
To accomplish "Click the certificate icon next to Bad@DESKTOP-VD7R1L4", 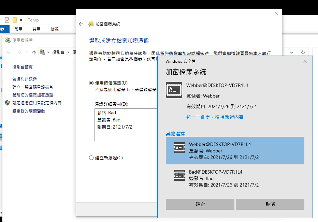I will click(x=179, y=175).
